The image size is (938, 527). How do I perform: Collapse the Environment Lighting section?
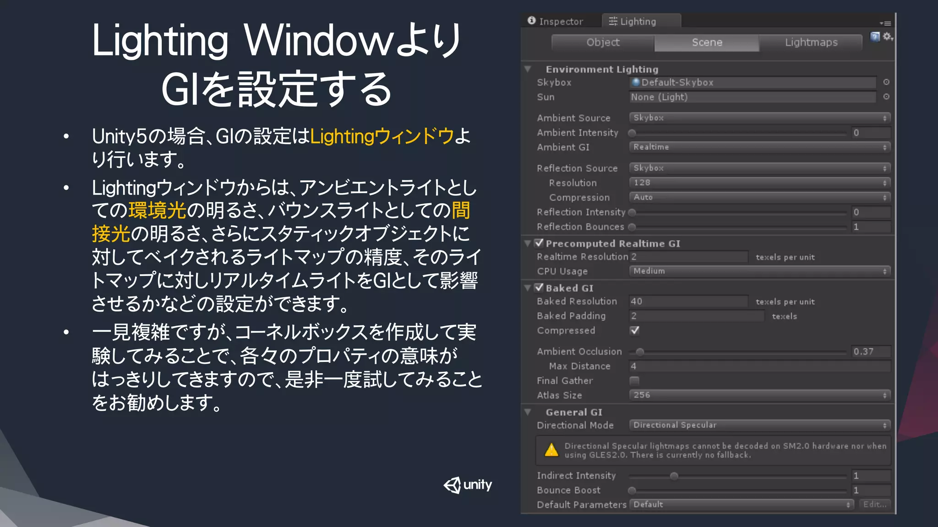(x=528, y=69)
